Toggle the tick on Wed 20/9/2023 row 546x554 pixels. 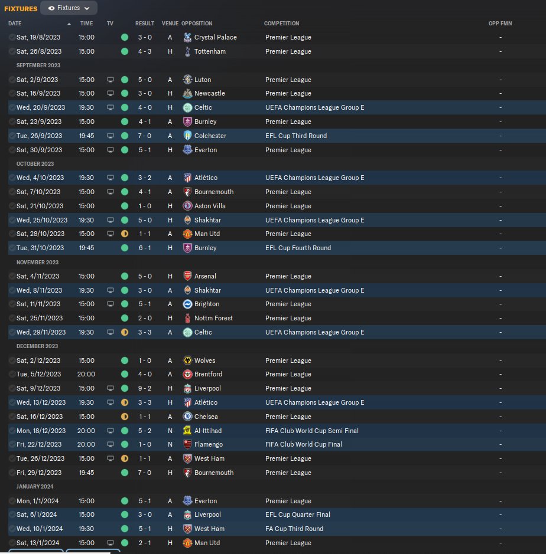(x=12, y=107)
